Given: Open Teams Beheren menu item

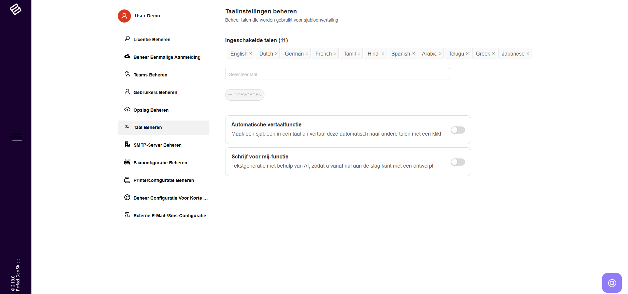Looking at the screenshot, I should (150, 75).
